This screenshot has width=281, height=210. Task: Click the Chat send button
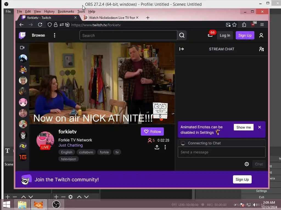click(258, 164)
